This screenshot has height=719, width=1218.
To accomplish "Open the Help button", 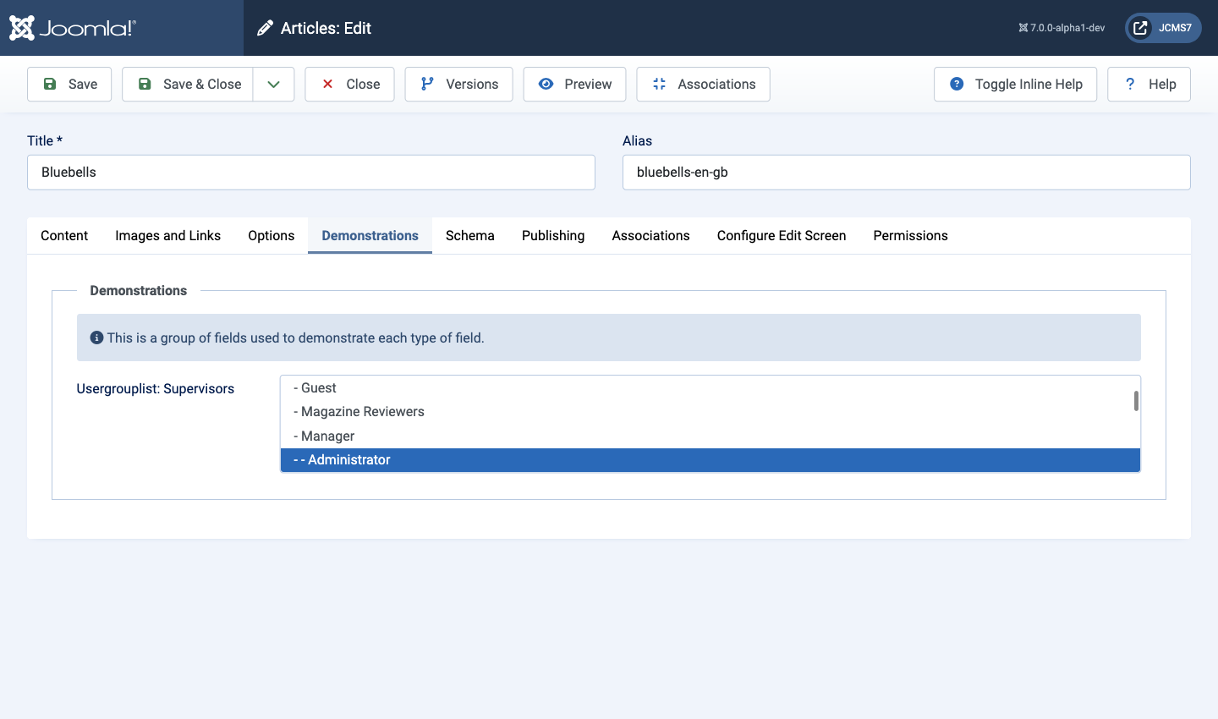I will [1149, 84].
